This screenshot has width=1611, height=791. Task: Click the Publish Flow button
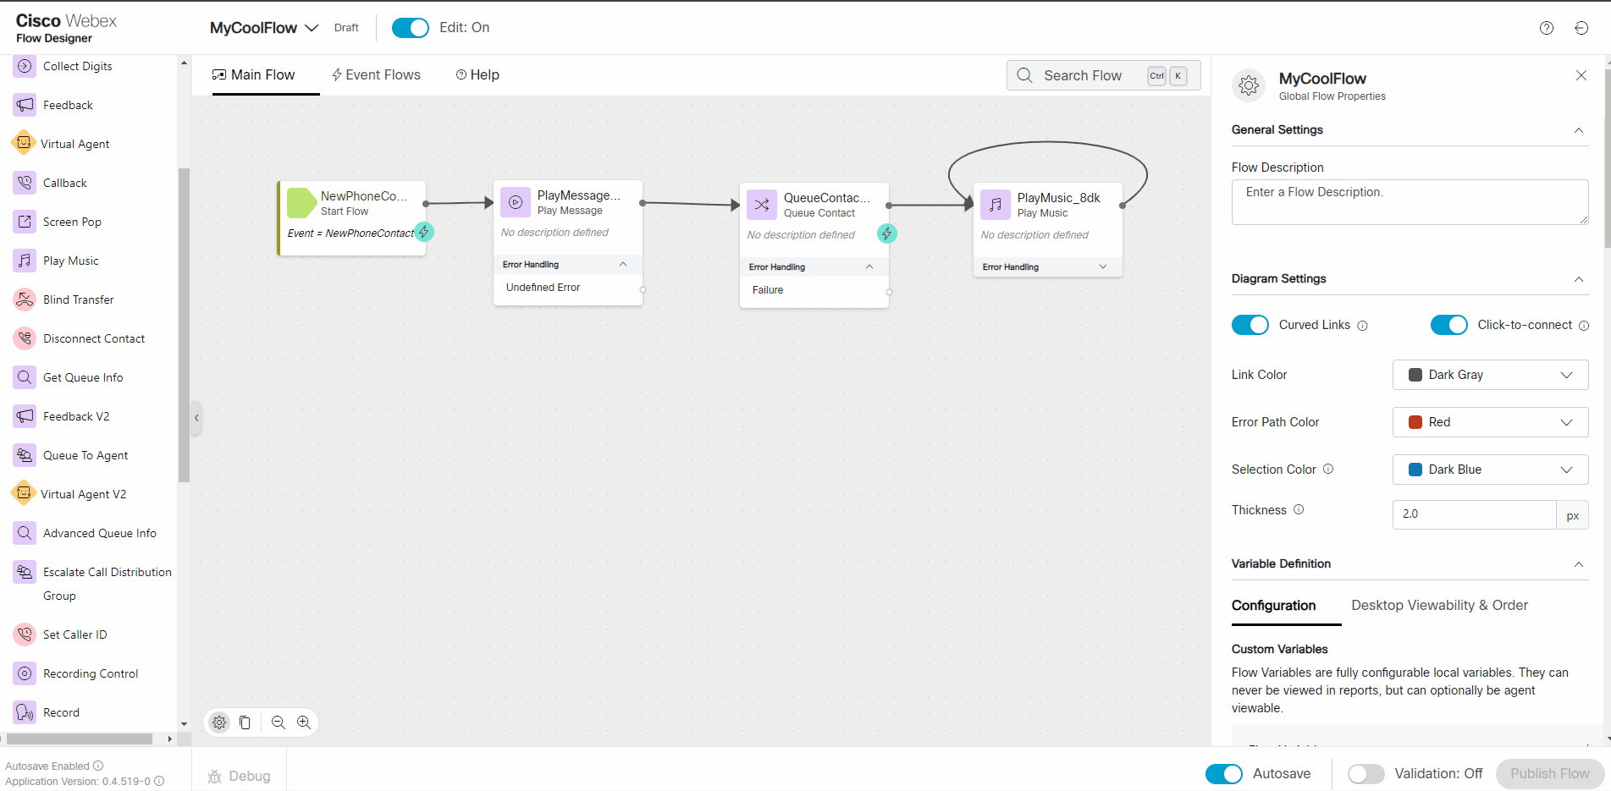[1549, 773]
